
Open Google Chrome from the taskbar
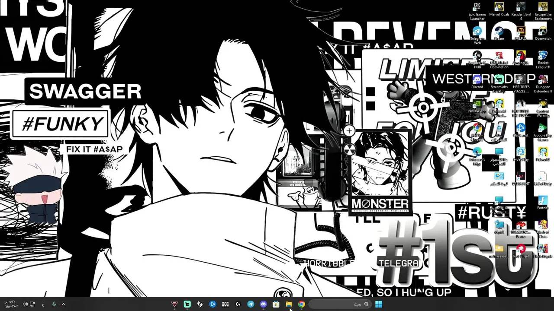[301, 304]
